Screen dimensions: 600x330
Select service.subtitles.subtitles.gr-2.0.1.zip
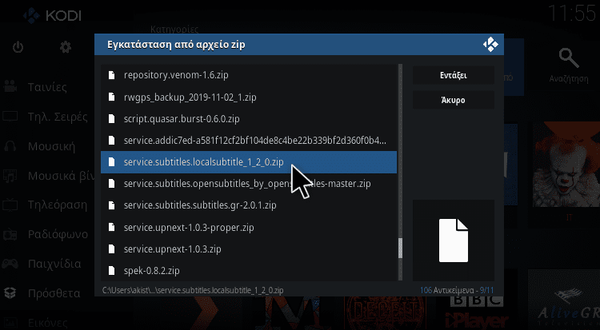point(249,205)
